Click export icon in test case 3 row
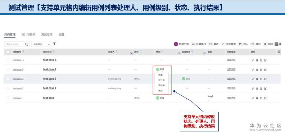Image resolution: width=285 pixels, height=135 pixels. (x=261, y=69)
